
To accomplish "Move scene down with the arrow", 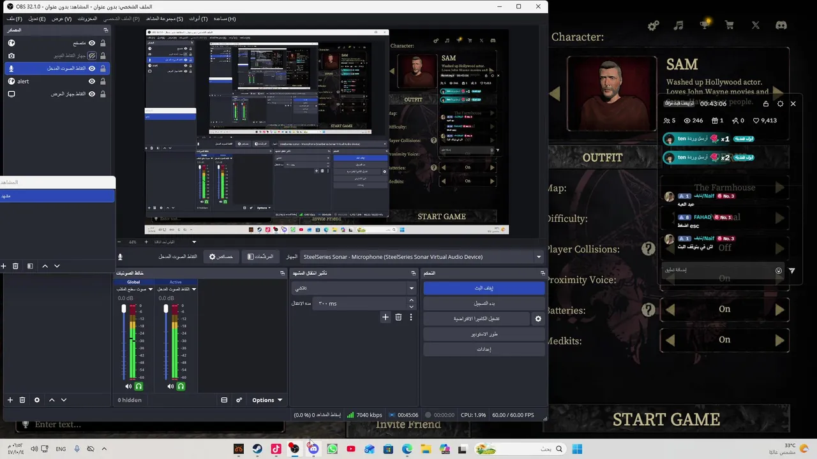I will pos(57,266).
